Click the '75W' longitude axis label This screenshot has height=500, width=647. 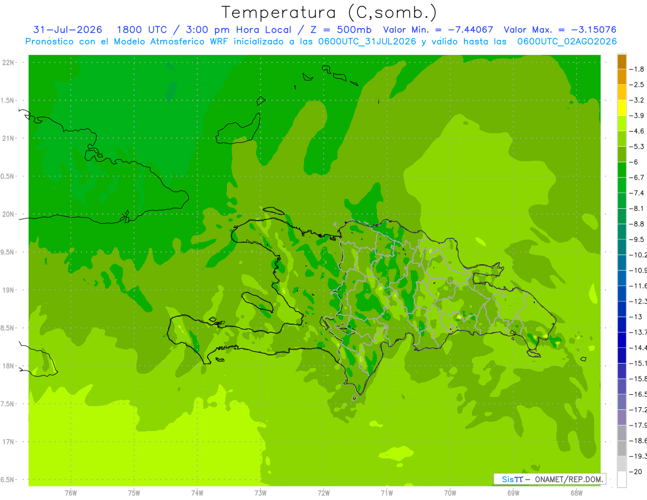coord(134,493)
